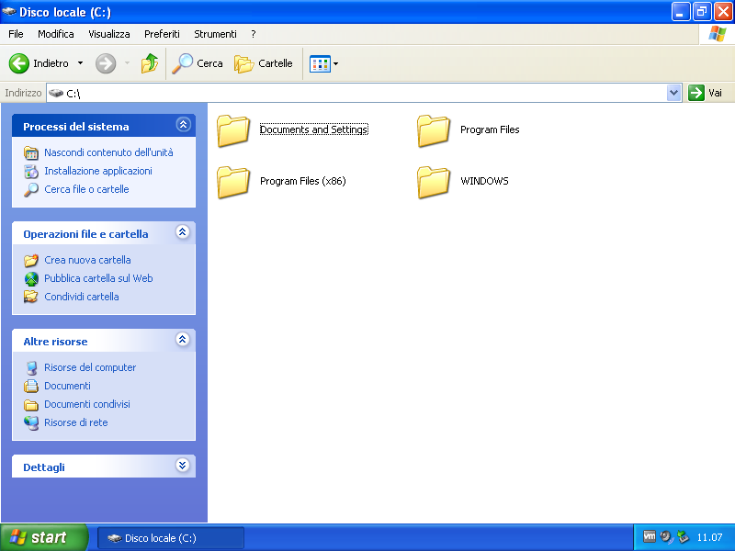Open the forward history dropdown arrow

(x=127, y=63)
